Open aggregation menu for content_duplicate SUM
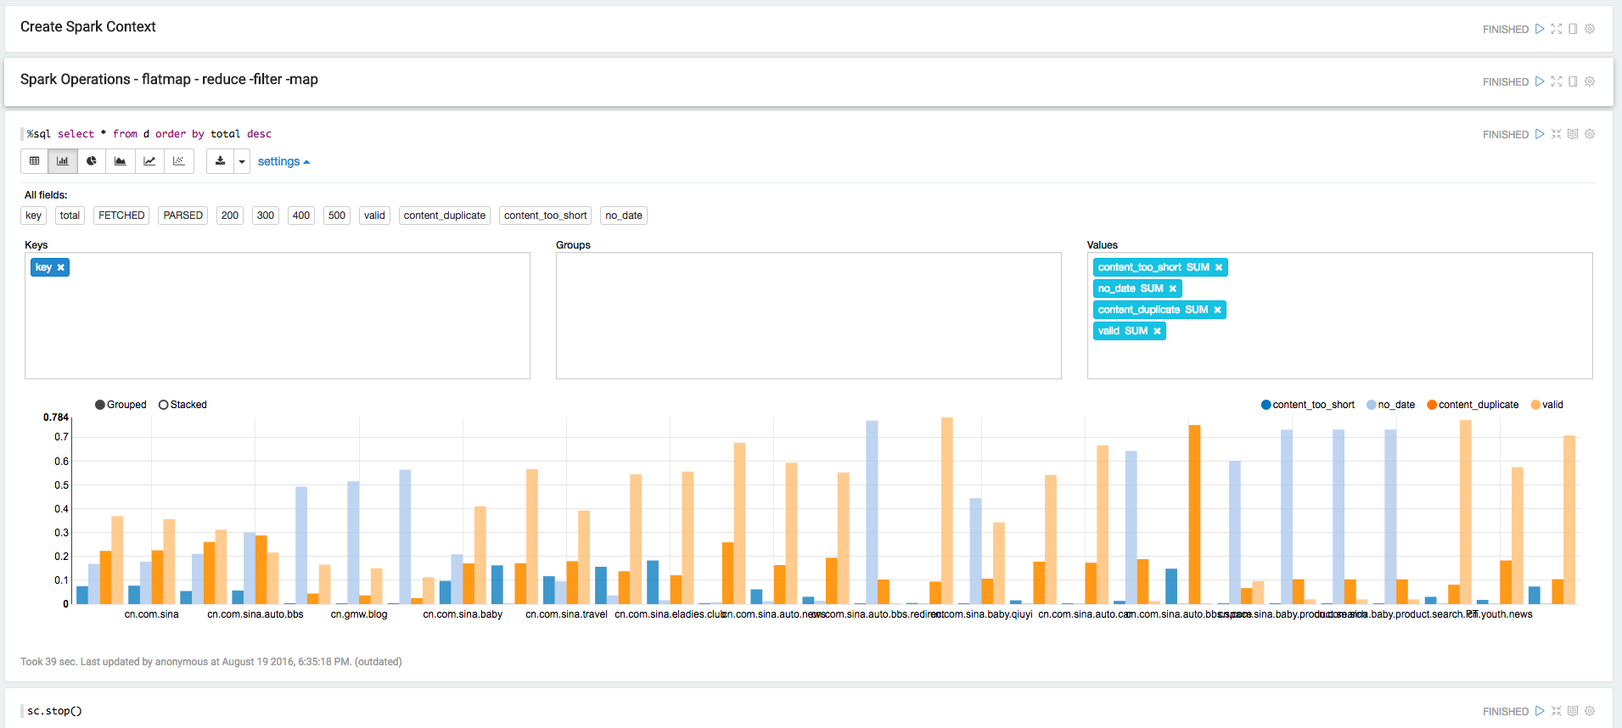1622x728 pixels. click(x=1197, y=310)
